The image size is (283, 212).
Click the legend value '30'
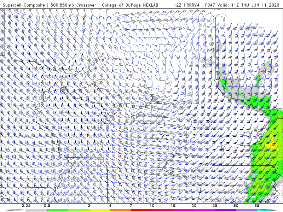click(236, 206)
